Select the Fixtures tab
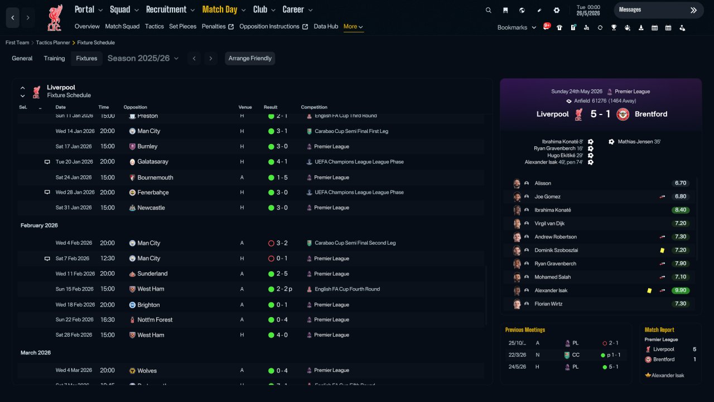The width and height of the screenshot is (714, 402). 86,58
